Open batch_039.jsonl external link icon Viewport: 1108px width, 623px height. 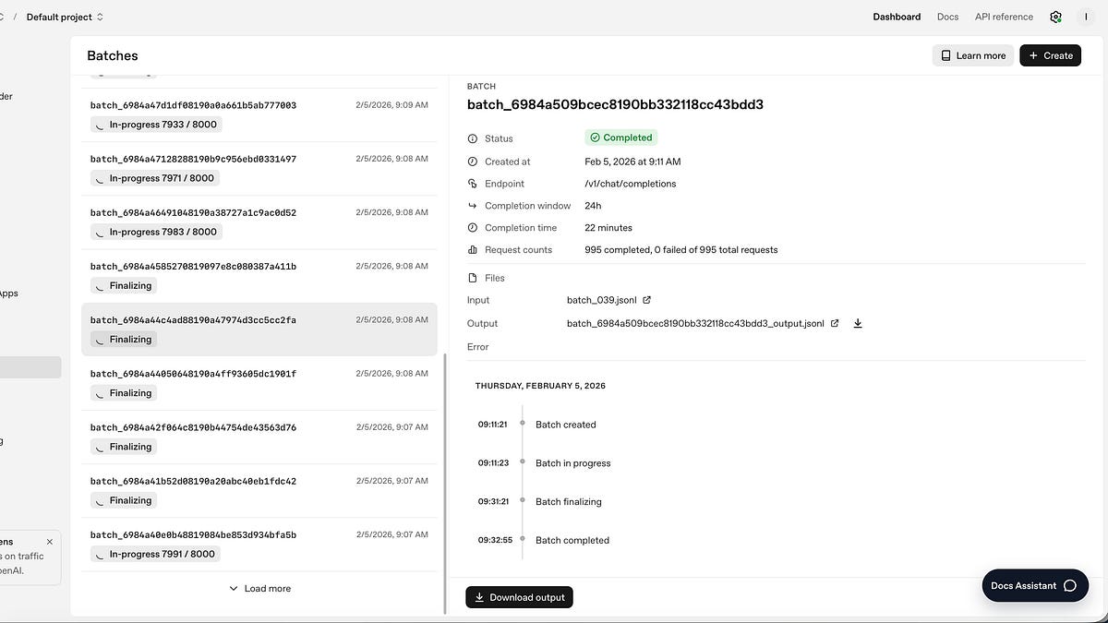coord(646,300)
